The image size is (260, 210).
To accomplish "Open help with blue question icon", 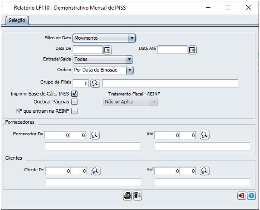I will coord(251,195).
